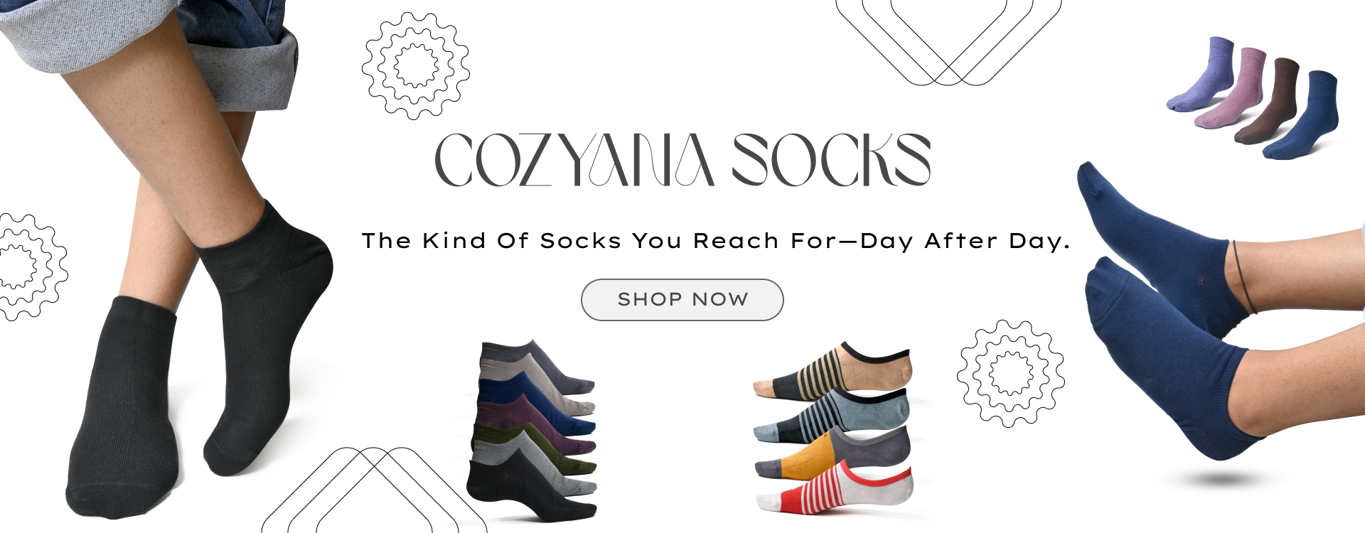Click the gear outline icon near navy socks
This screenshot has height=533, width=1365.
coord(1010,373)
